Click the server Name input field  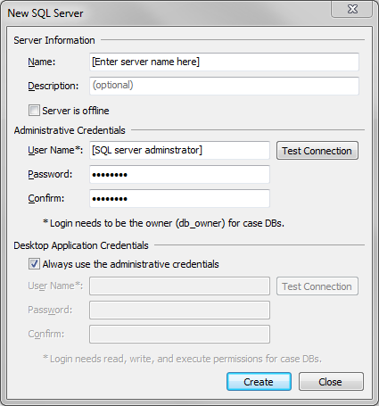tap(224, 62)
